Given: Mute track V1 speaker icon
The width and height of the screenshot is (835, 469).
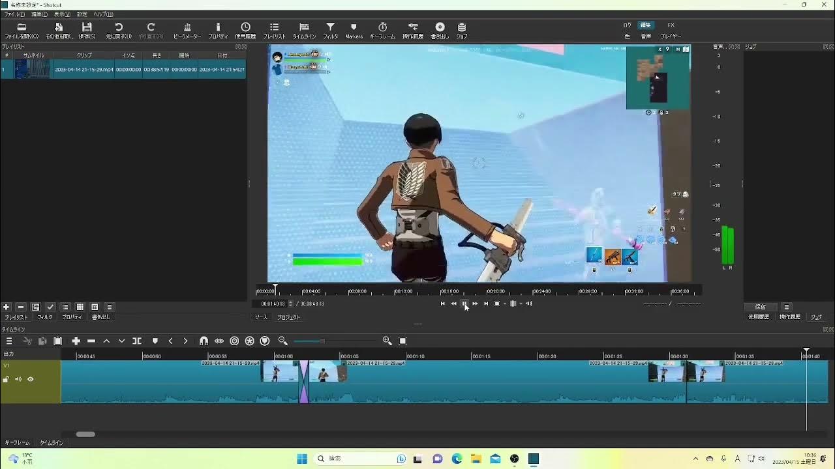Looking at the screenshot, I should tap(18, 379).
